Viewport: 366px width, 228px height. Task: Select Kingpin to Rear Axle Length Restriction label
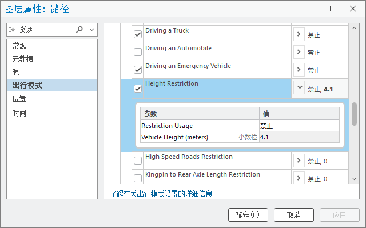(x=202, y=175)
